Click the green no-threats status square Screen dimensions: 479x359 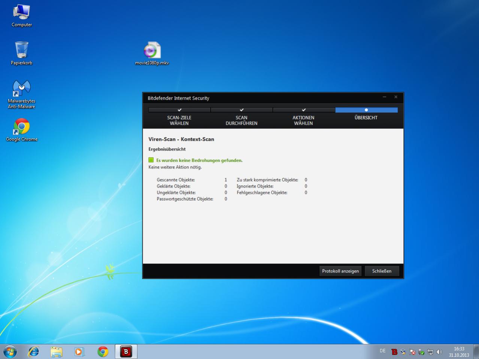[151, 160]
